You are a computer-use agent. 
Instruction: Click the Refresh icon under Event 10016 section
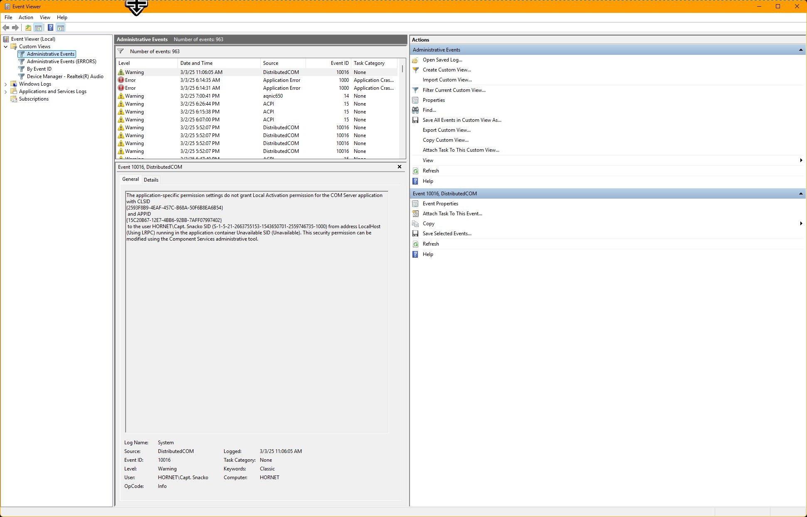pyautogui.click(x=415, y=244)
